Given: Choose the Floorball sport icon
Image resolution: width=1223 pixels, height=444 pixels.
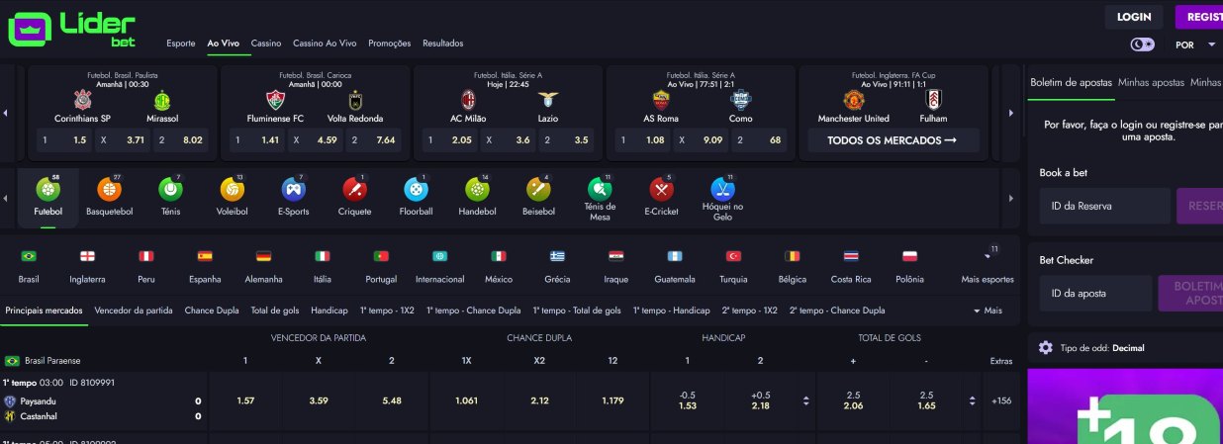Looking at the screenshot, I should point(416,188).
